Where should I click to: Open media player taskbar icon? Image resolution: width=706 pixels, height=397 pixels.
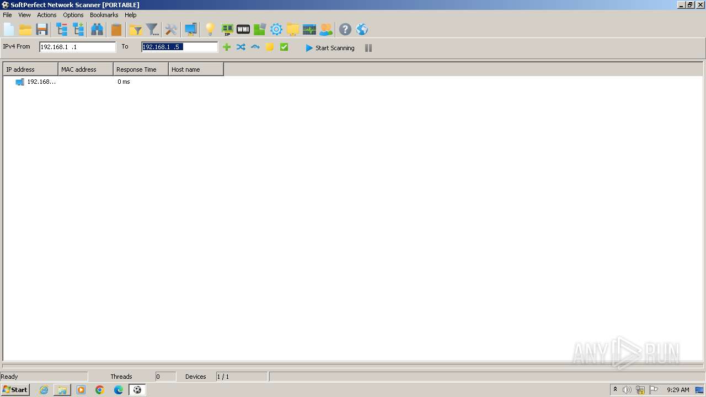pos(81,390)
